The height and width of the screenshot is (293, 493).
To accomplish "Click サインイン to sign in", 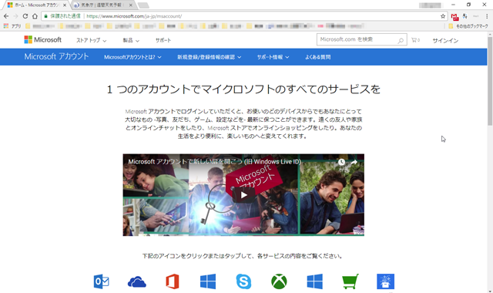I will click(445, 40).
